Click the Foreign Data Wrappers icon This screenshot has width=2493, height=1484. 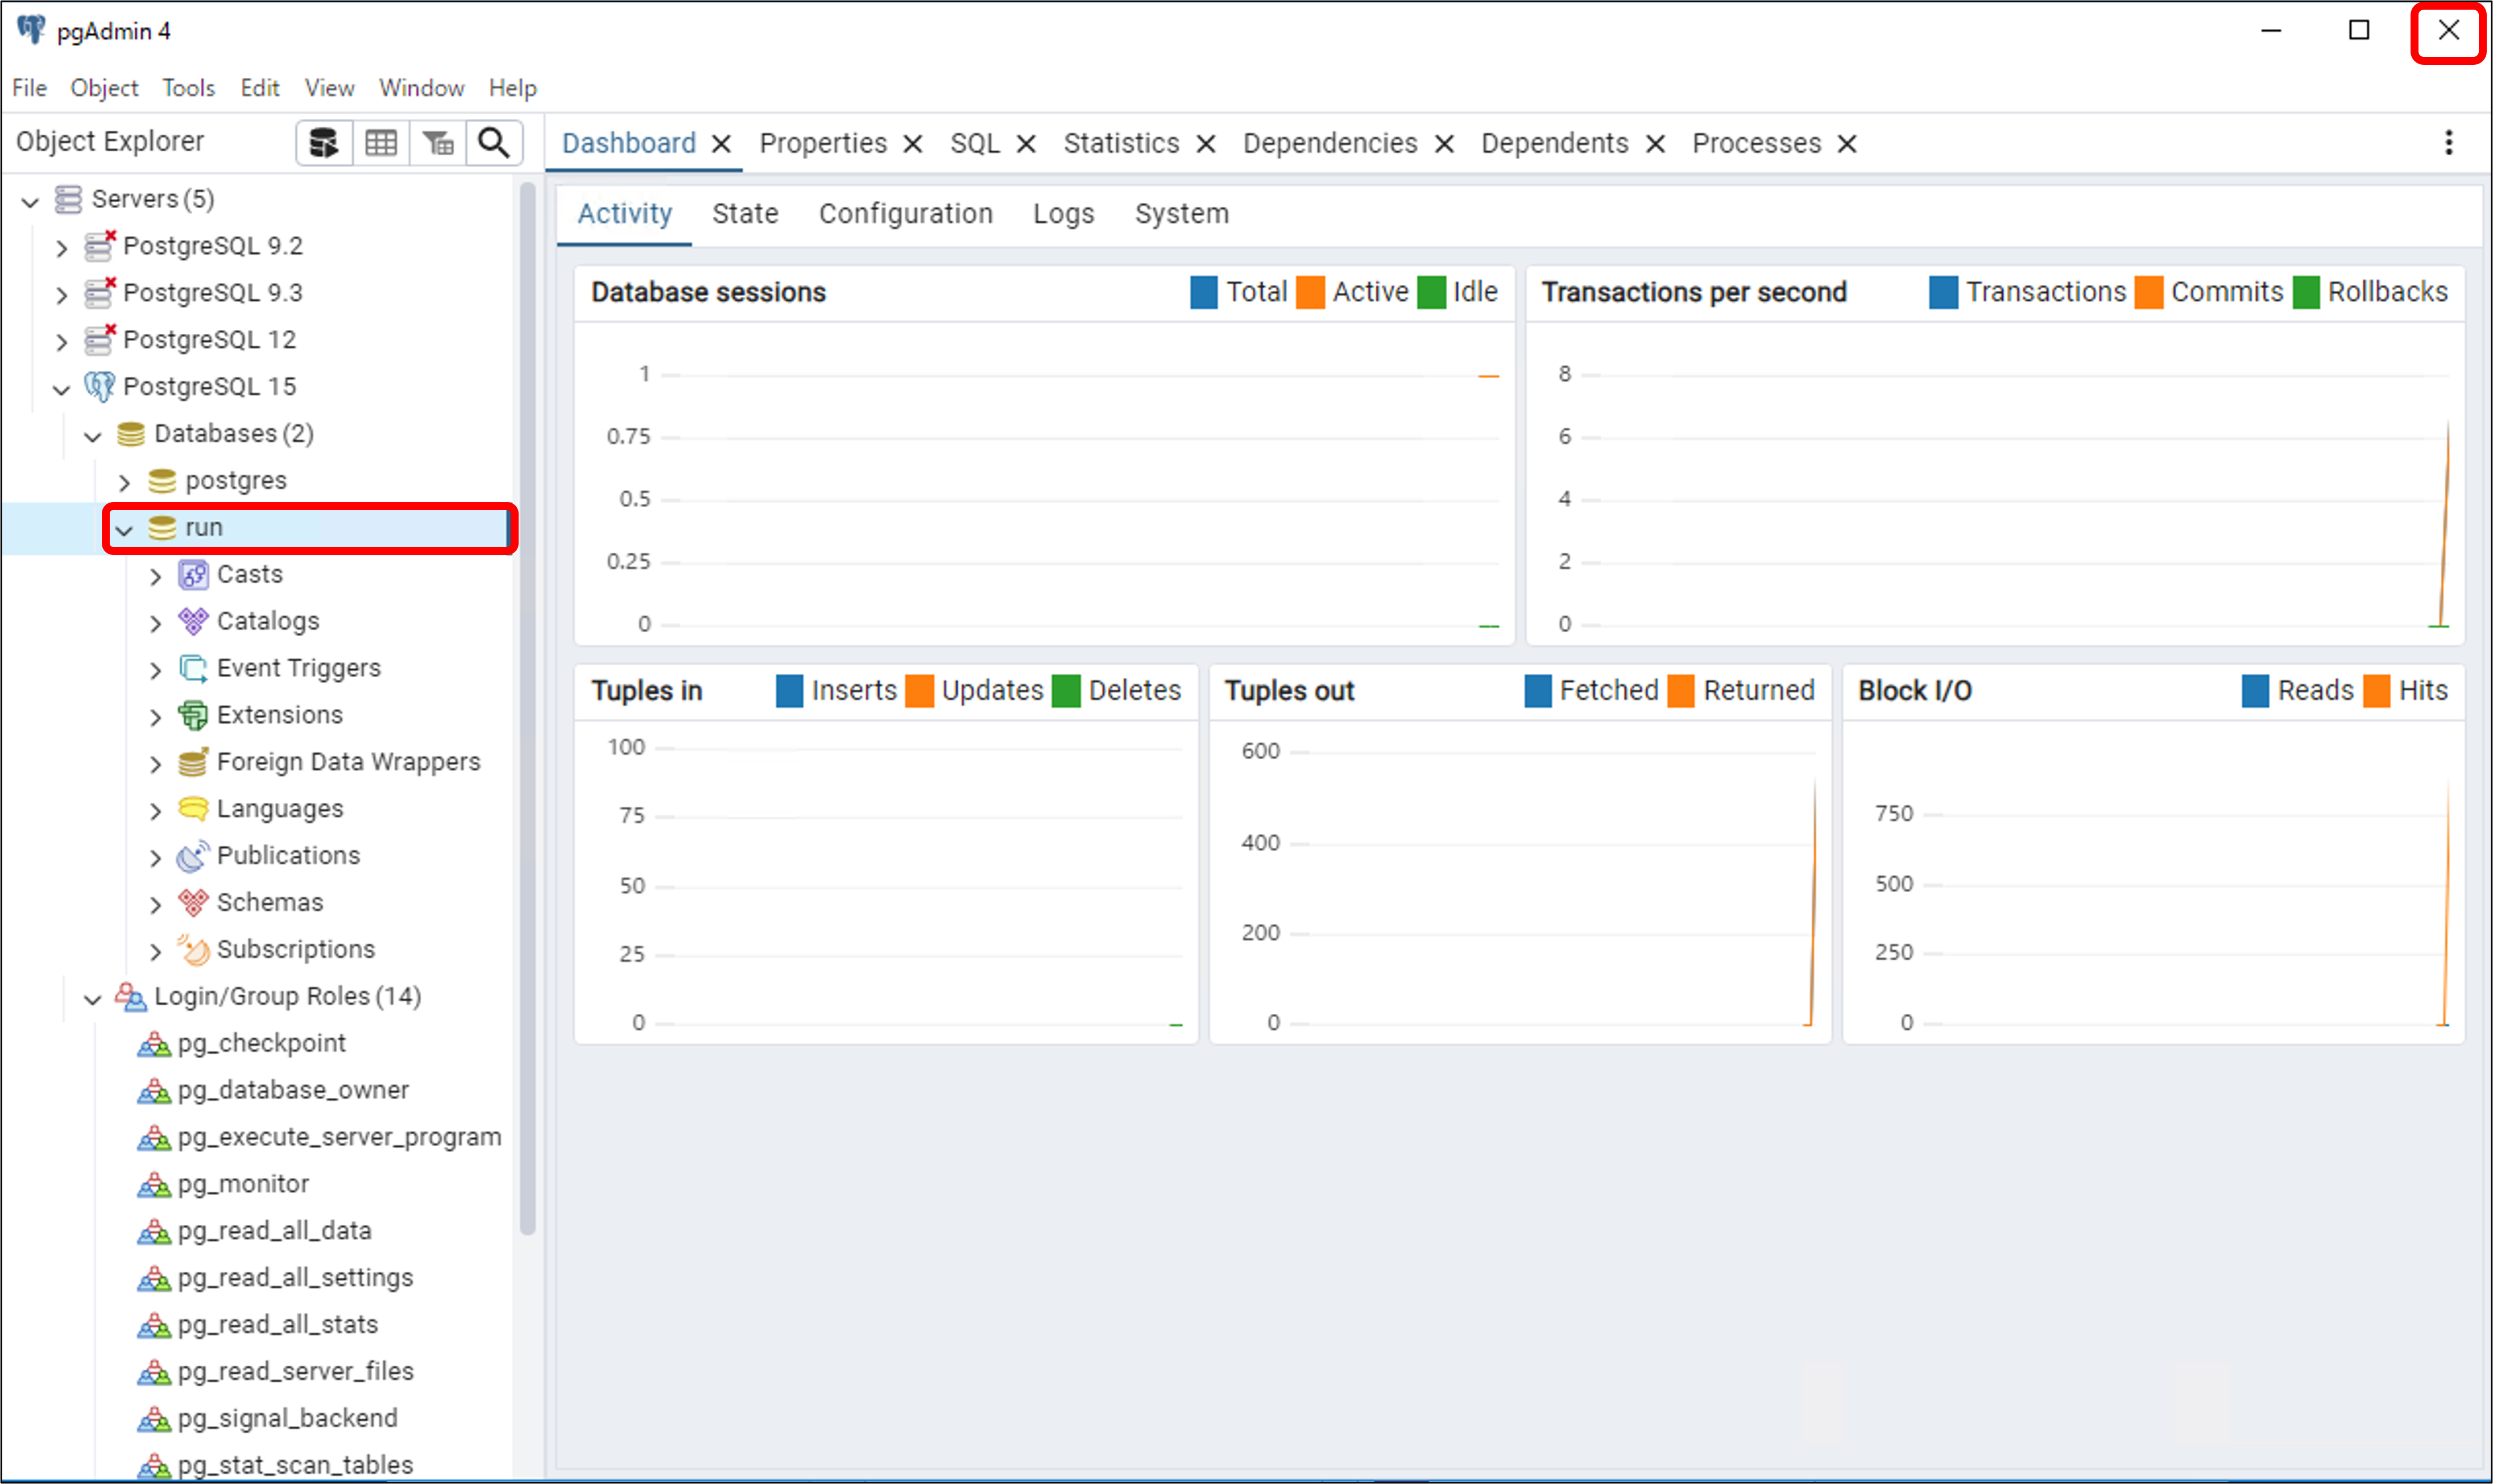pyautogui.click(x=193, y=762)
